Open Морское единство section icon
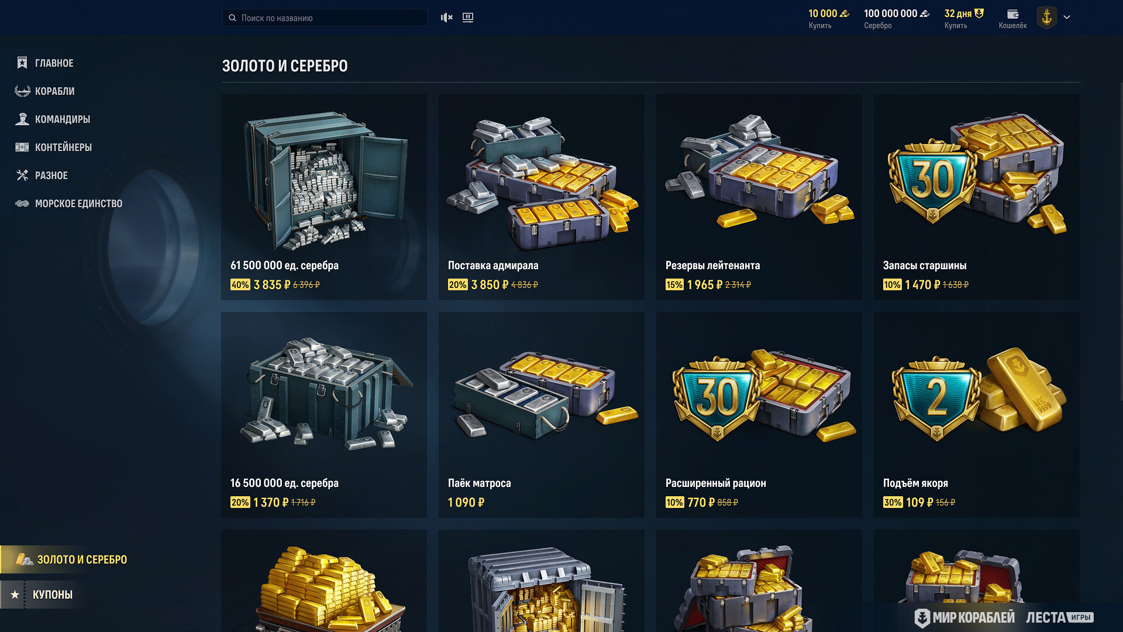Image resolution: width=1123 pixels, height=632 pixels. [x=22, y=203]
